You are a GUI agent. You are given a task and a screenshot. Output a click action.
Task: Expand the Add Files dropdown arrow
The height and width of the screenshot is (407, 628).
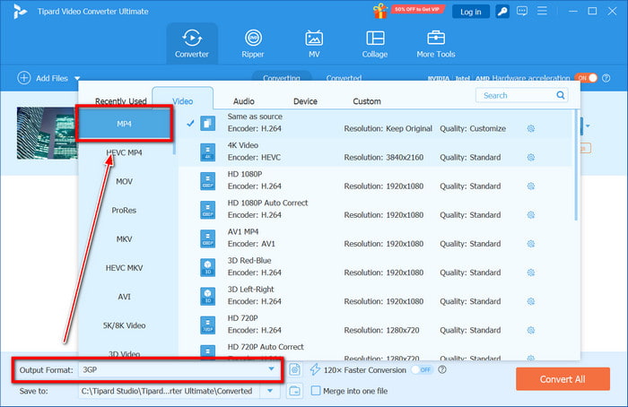[77, 79]
